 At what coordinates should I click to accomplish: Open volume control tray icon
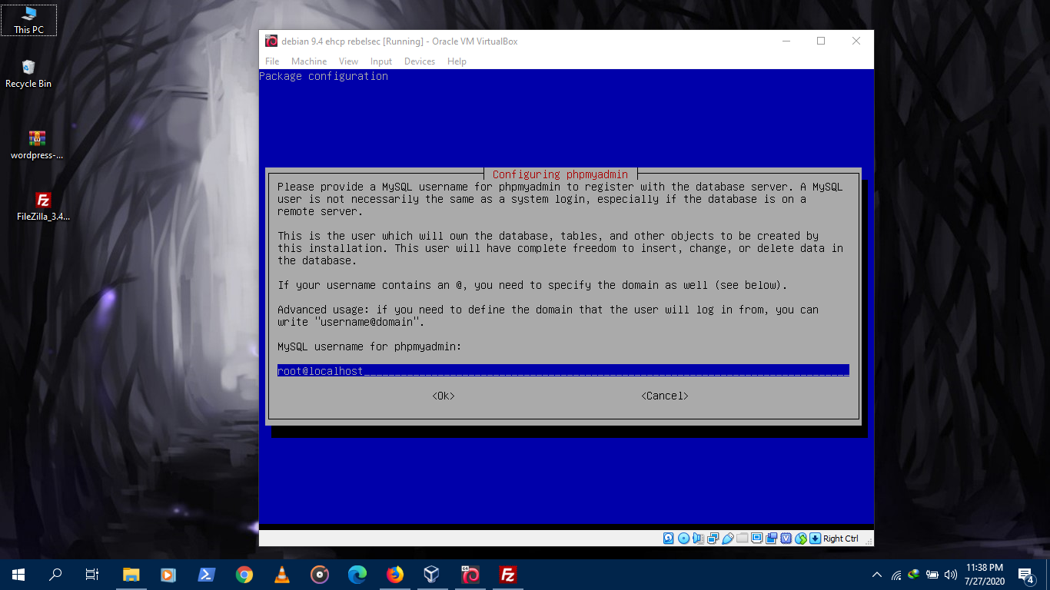pos(951,575)
